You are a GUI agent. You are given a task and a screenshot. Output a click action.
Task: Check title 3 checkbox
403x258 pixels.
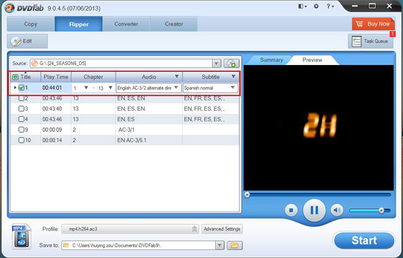pyautogui.click(x=22, y=109)
